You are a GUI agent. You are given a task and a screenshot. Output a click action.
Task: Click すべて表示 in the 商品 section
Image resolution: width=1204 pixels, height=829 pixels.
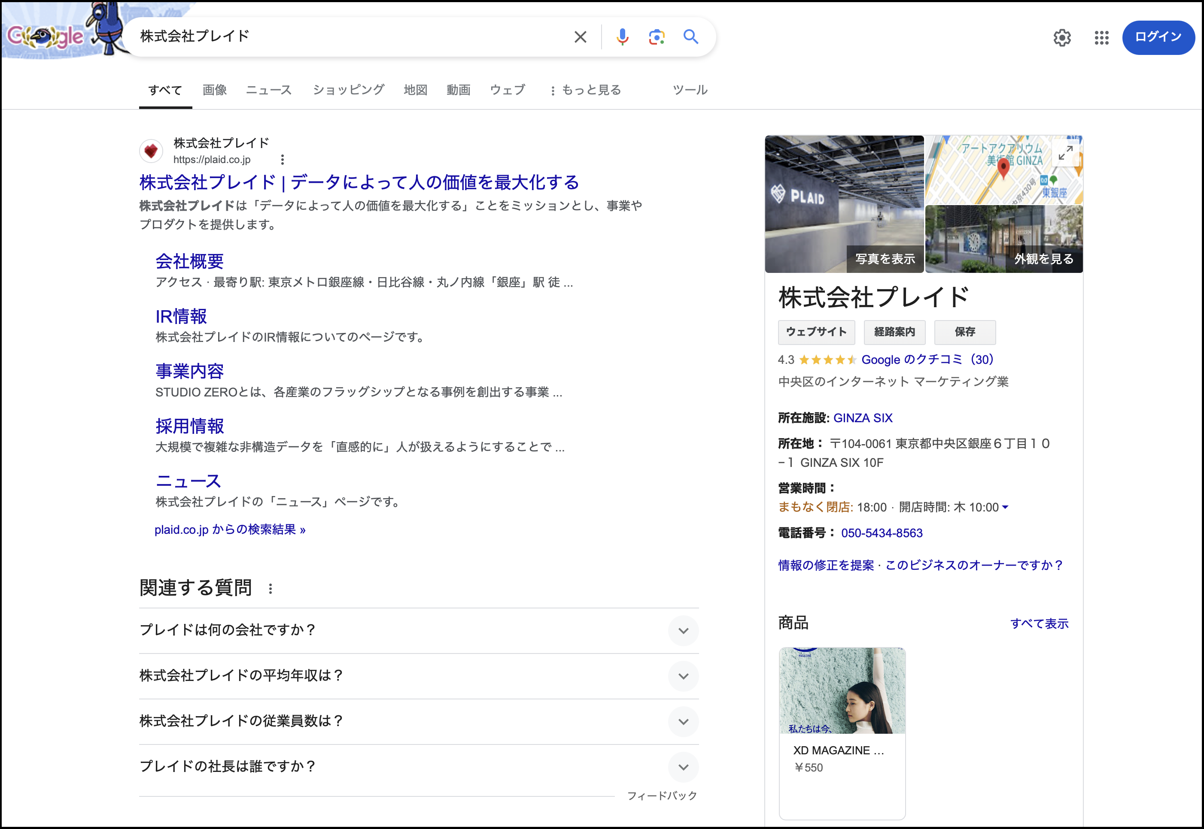1039,624
